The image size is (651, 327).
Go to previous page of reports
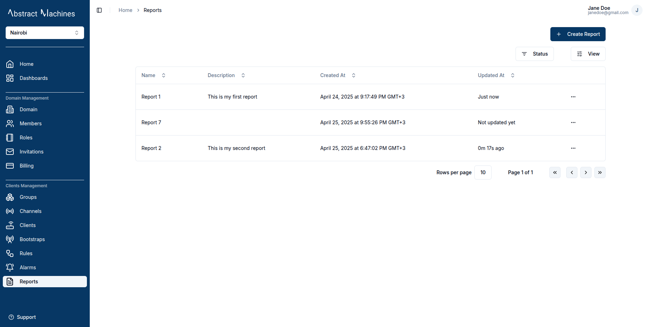coord(572,172)
